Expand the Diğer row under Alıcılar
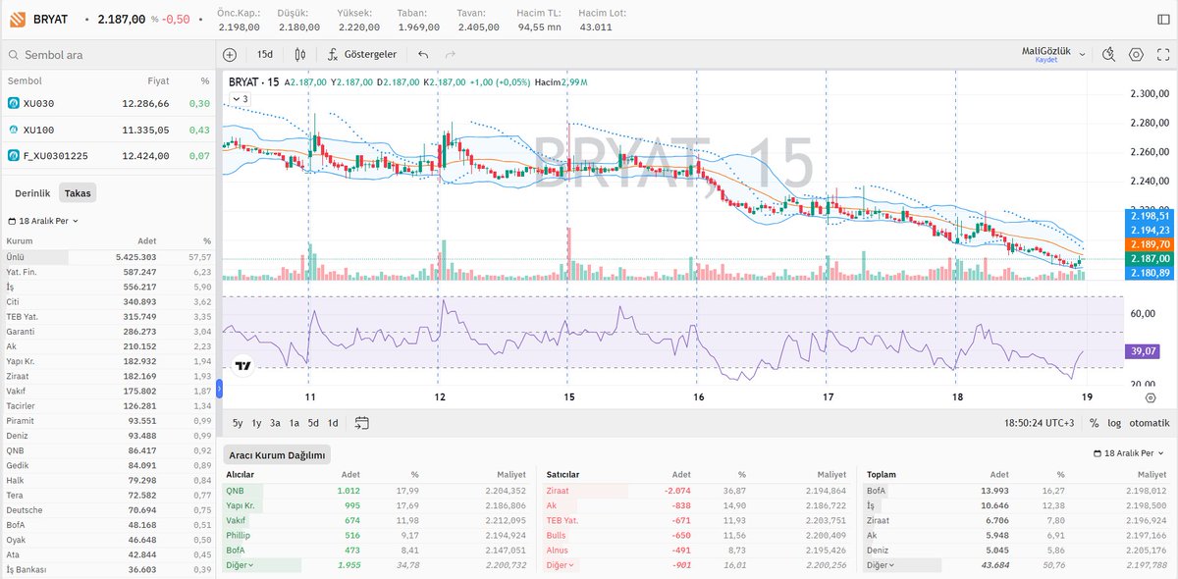 pyautogui.click(x=240, y=565)
